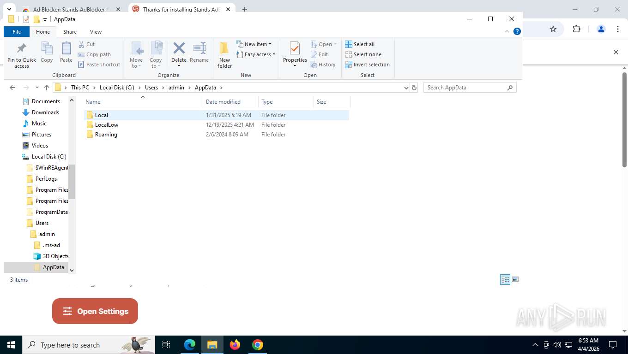Bookmark this page with star icon
The height and width of the screenshot is (354, 628).
[x=553, y=29]
